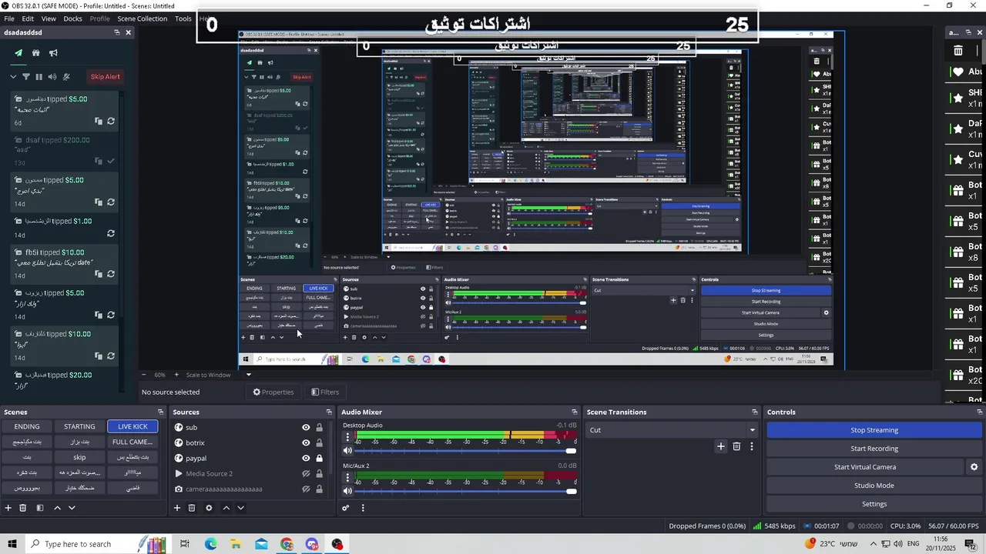Copy the $5.00 tip at 6d
The height and width of the screenshot is (554, 986).
pyautogui.click(x=99, y=121)
